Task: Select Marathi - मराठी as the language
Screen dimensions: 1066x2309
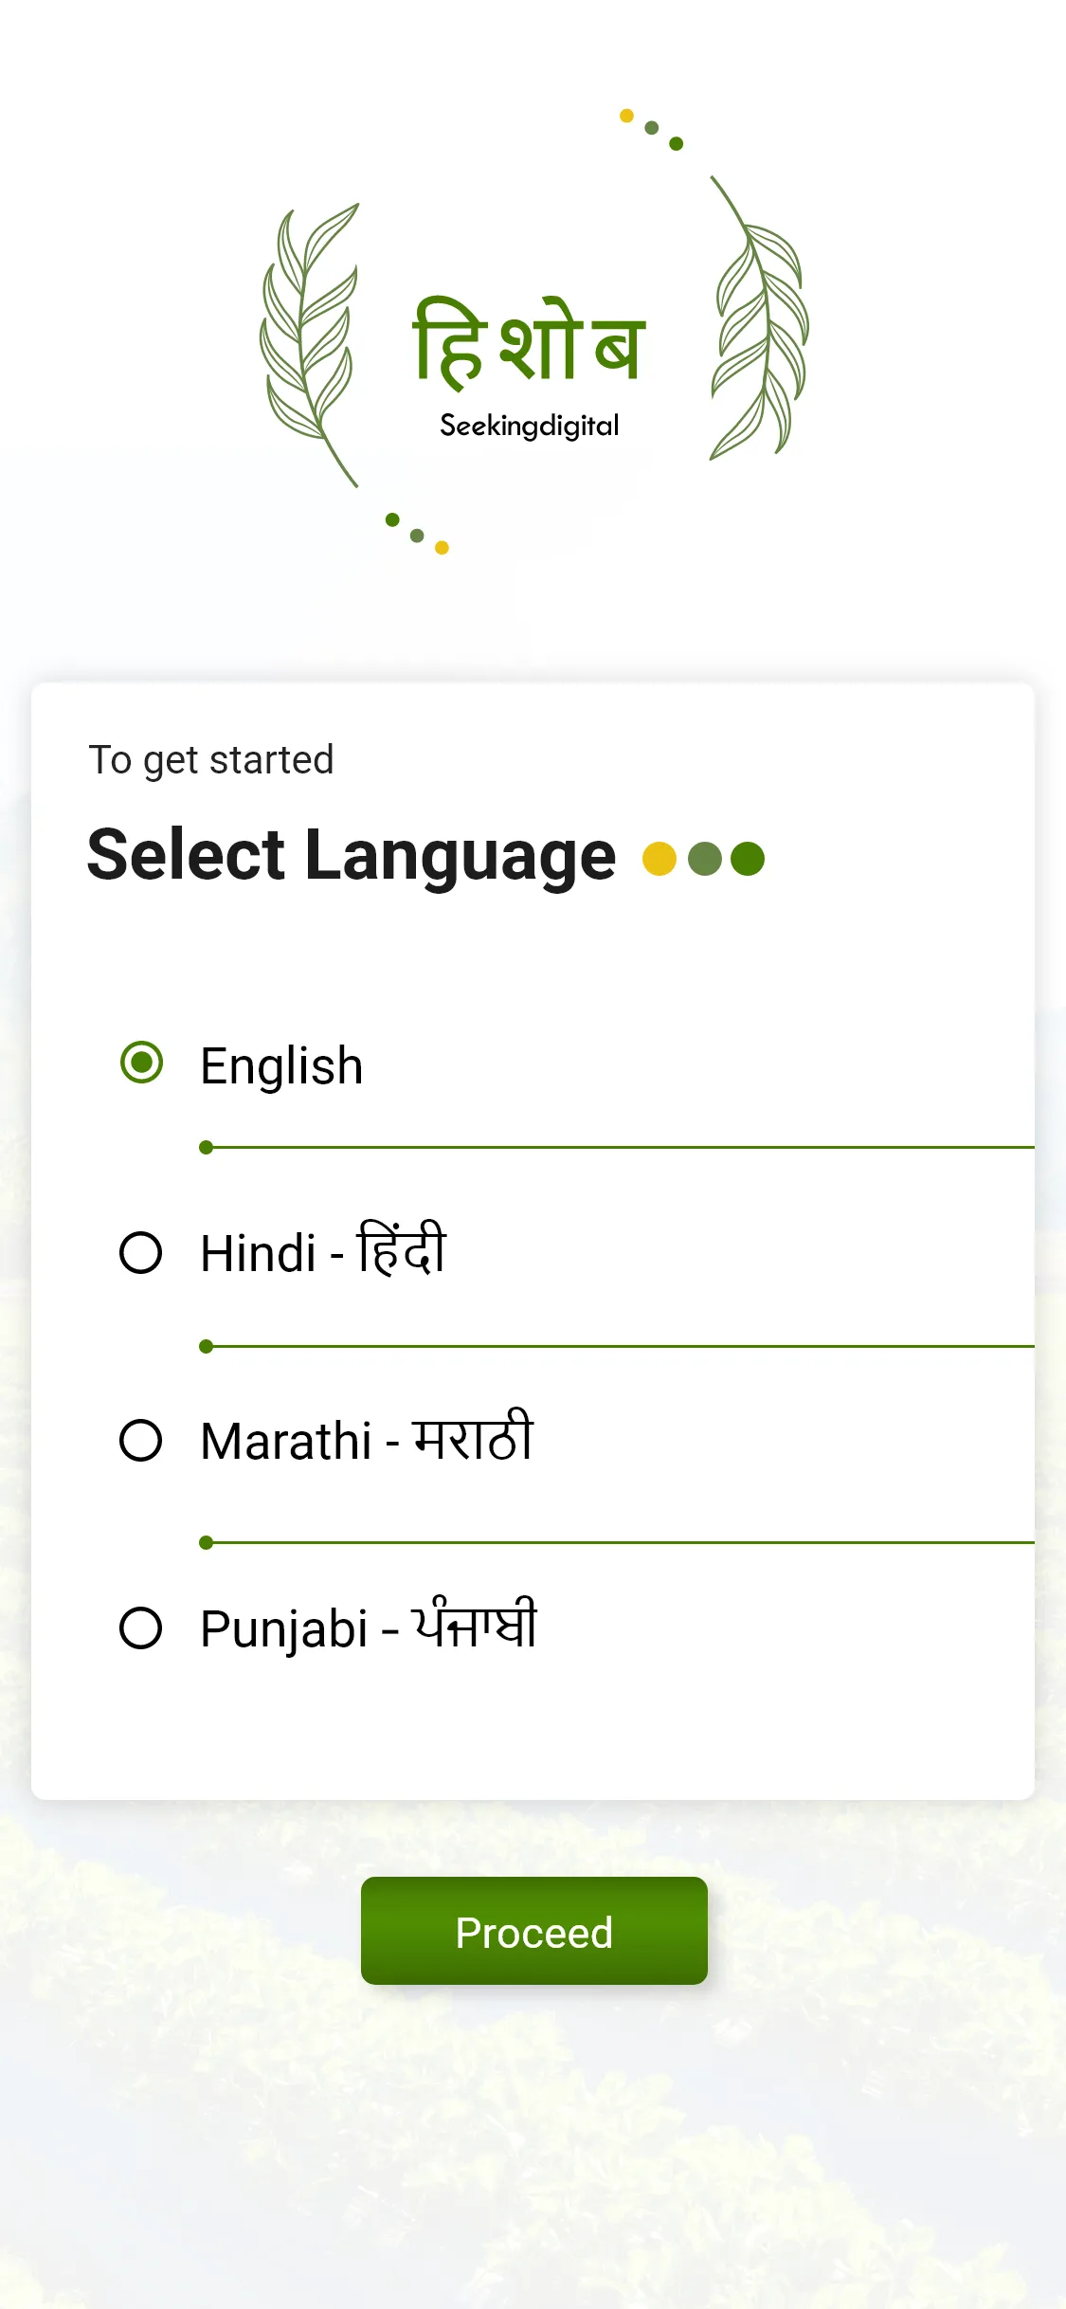Action: (x=142, y=1440)
